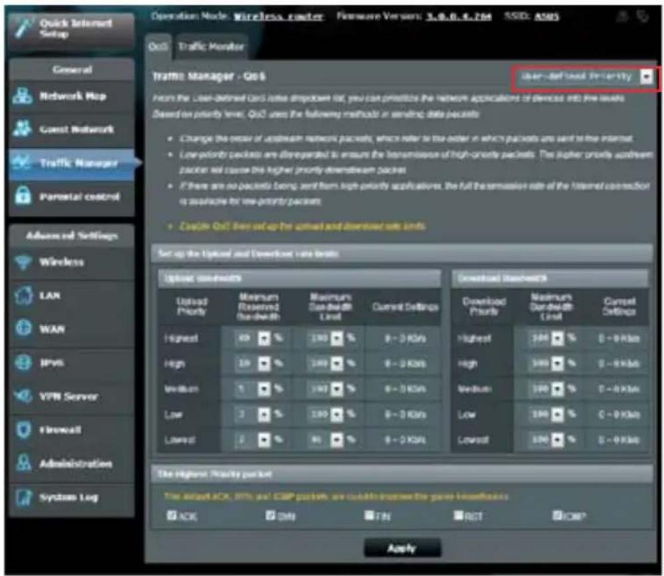The width and height of the screenshot is (664, 576).
Task: Open Medium upload maximum bandwidth limit dropdown
Action: 325,389
